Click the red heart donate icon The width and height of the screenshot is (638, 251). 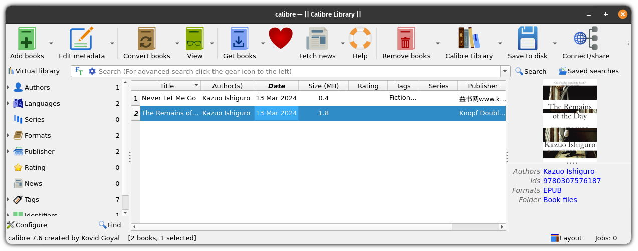(281, 38)
